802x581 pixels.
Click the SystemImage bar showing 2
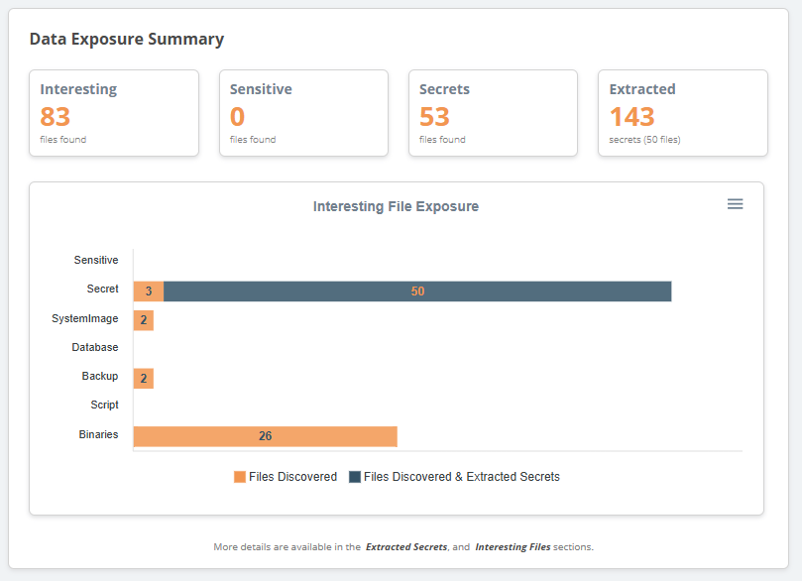tap(143, 319)
